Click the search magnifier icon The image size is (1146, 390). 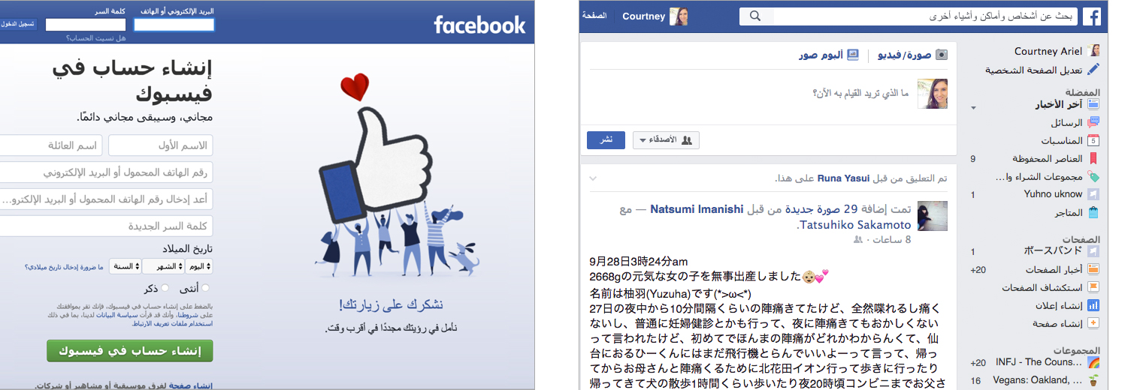(x=756, y=16)
